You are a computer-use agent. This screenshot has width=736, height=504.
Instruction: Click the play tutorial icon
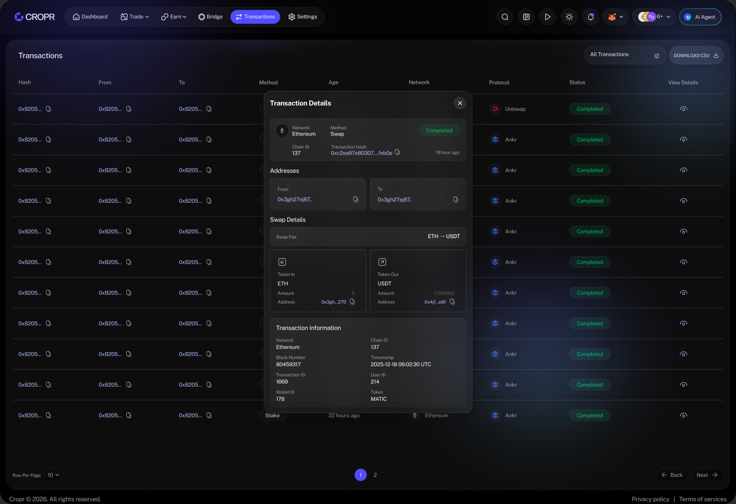pos(547,17)
